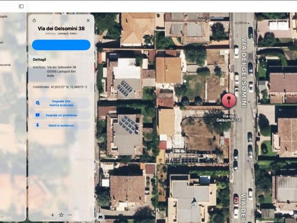Click the map pin label Via dei Gelsomini 38
The width and height of the screenshot is (297, 223).
(229, 118)
